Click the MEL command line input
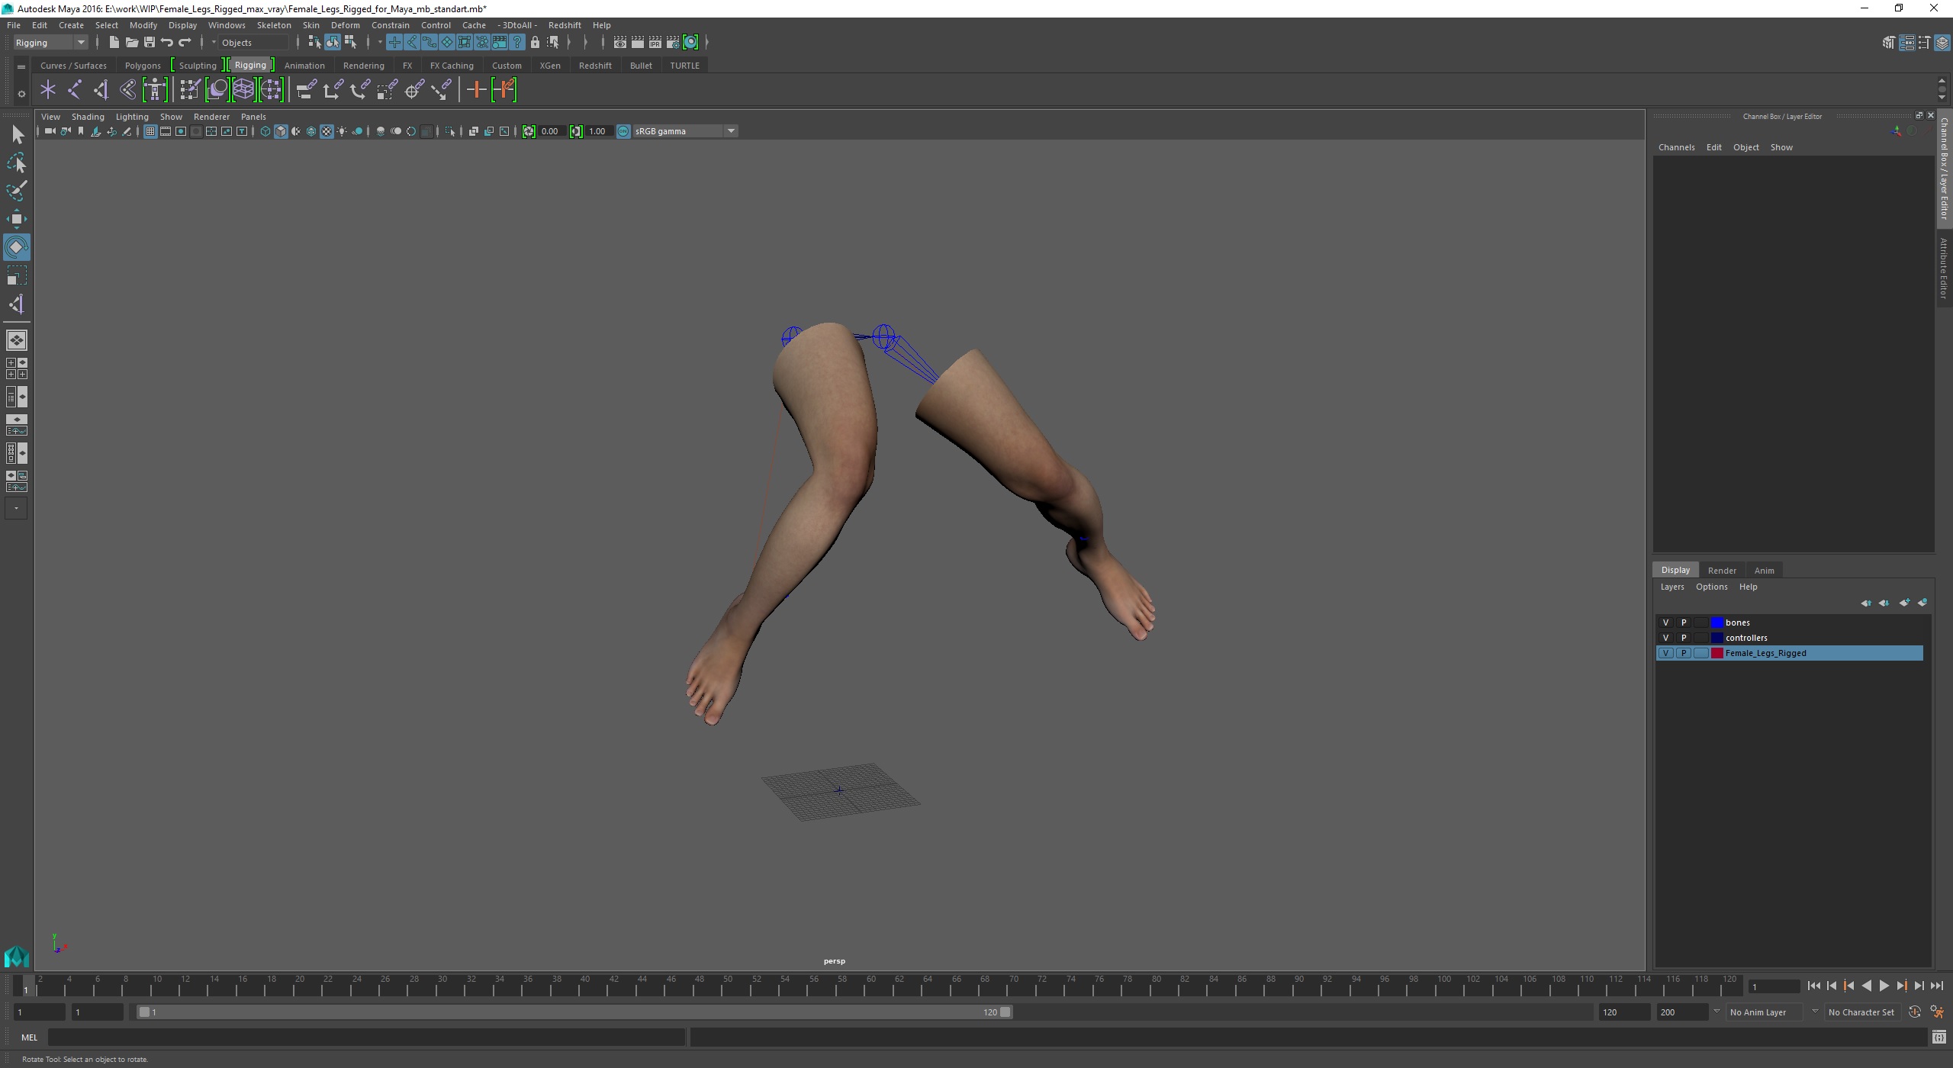Viewport: 1953px width, 1068px height. pos(366,1037)
